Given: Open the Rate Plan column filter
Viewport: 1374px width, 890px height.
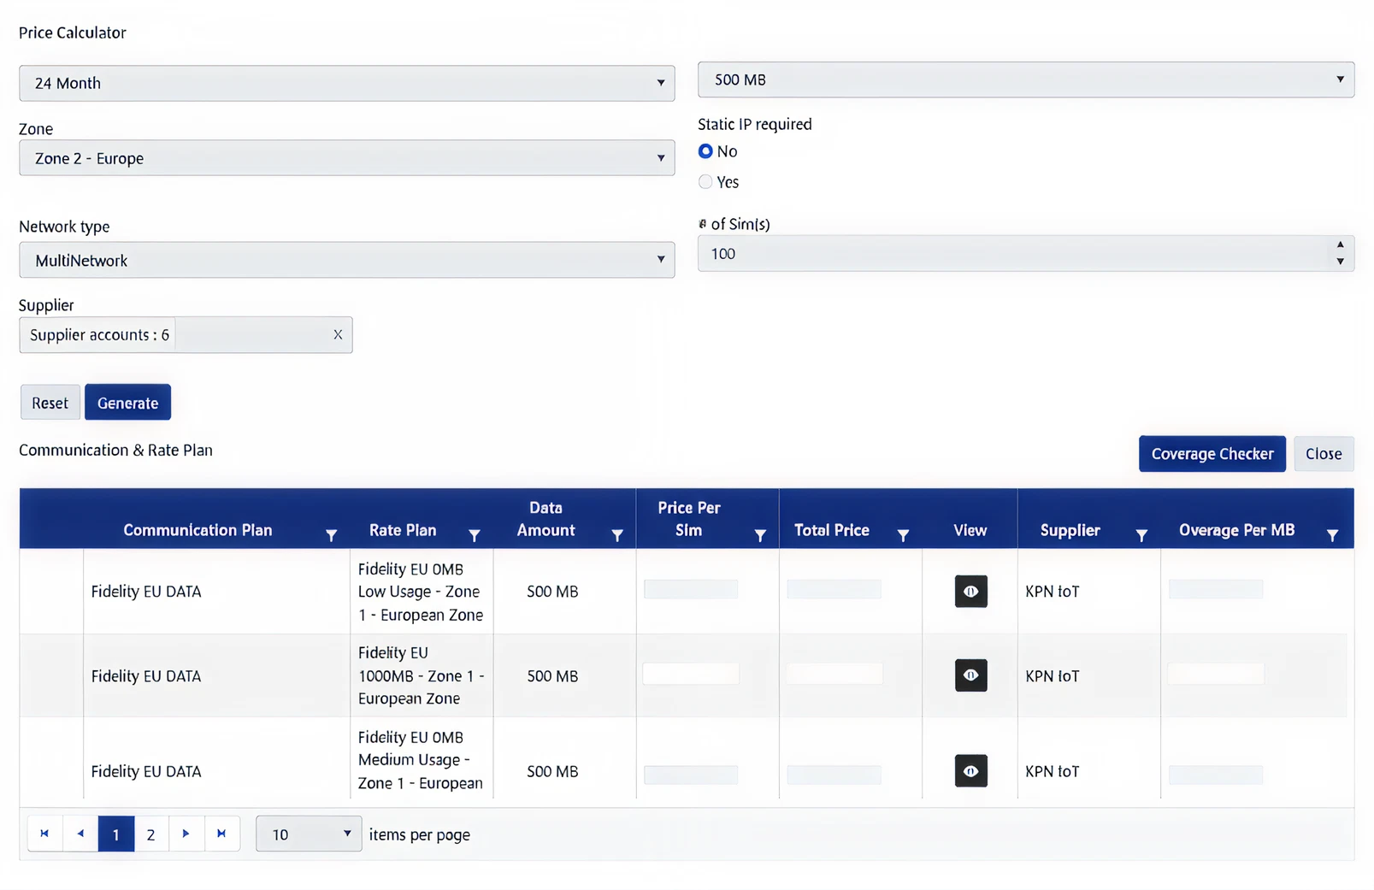Looking at the screenshot, I should click(x=474, y=535).
